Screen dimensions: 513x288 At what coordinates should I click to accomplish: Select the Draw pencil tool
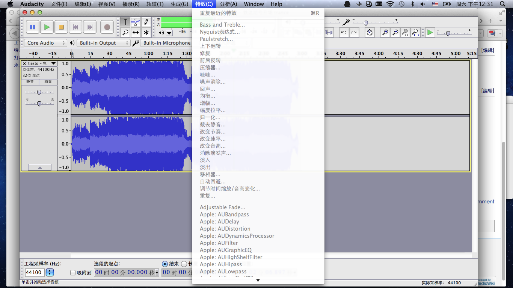coord(146,22)
